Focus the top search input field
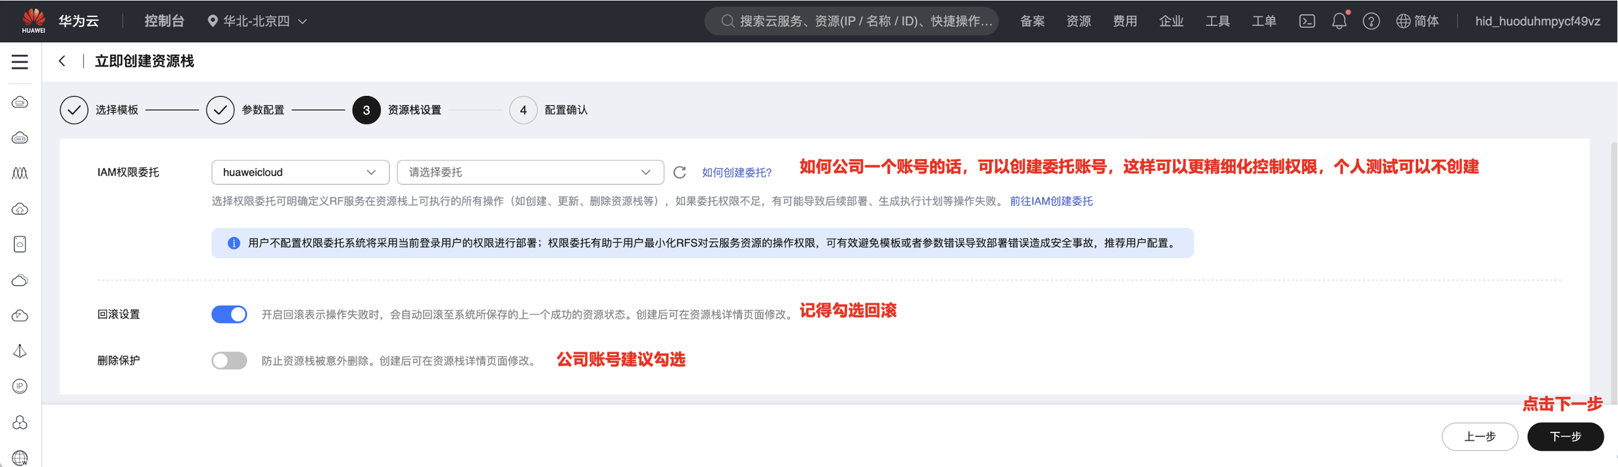Viewport: 1618px width, 467px height. (851, 21)
